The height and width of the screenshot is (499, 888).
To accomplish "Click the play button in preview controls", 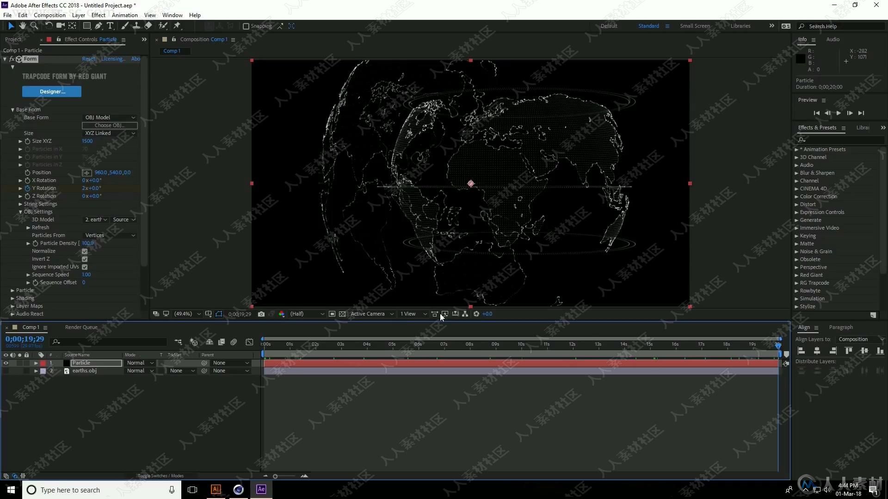I will pos(839,113).
